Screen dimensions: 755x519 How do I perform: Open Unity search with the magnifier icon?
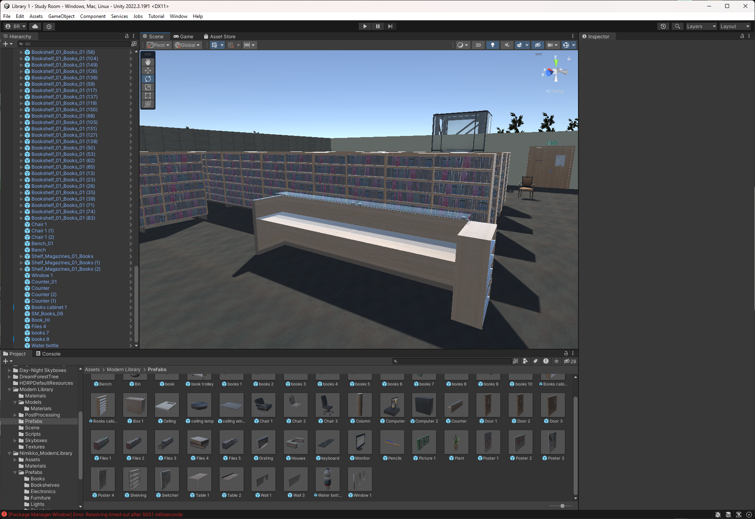point(677,26)
